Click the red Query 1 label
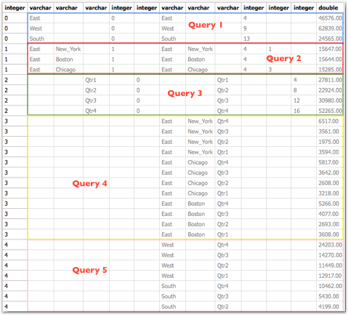Image resolution: width=348 pixels, height=315 pixels. 206,25
